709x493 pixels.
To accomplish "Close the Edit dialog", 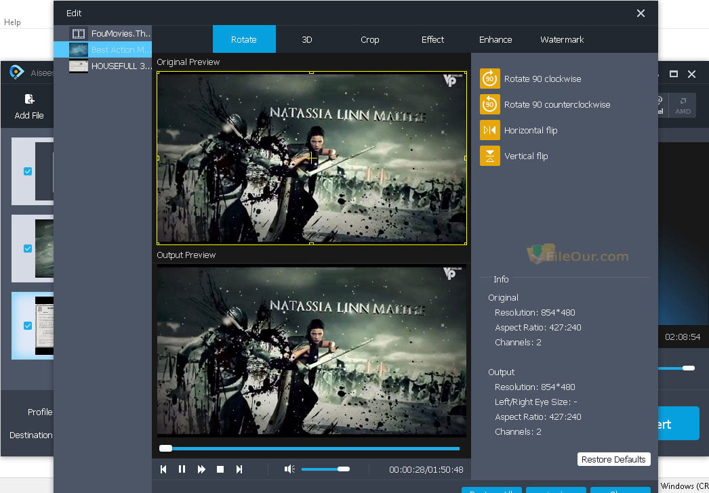I will click(641, 13).
